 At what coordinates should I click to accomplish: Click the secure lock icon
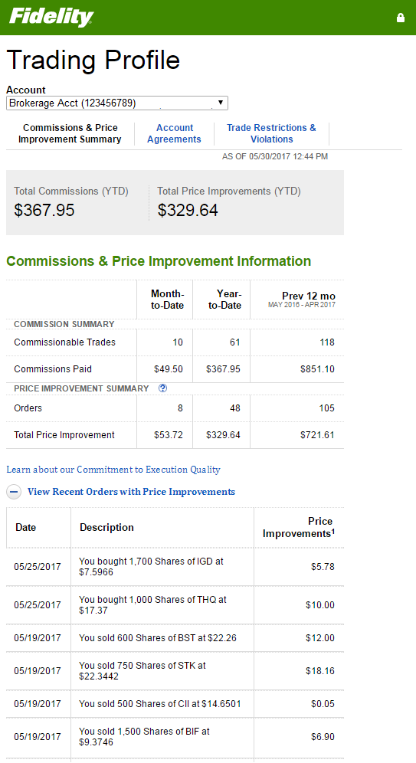(x=401, y=18)
